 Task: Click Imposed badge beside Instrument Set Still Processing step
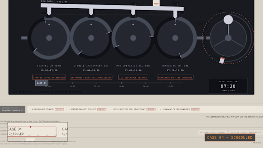point(151,109)
